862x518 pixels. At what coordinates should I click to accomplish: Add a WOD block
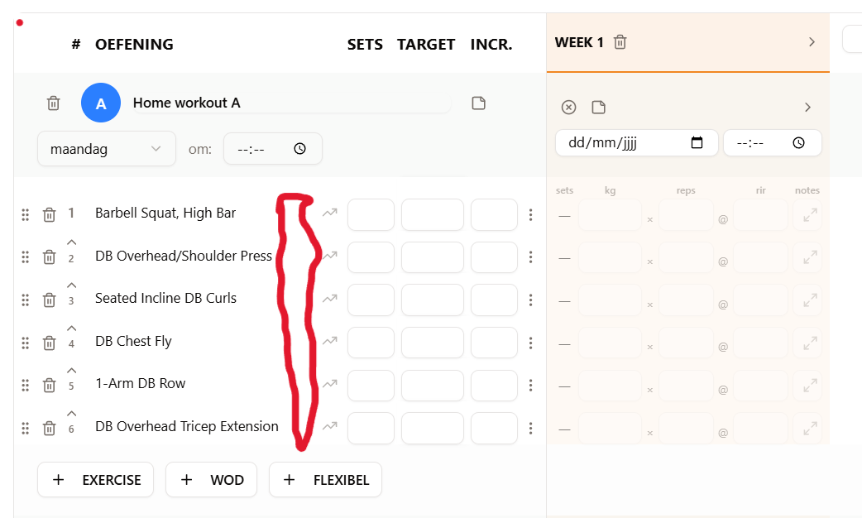[211, 479]
